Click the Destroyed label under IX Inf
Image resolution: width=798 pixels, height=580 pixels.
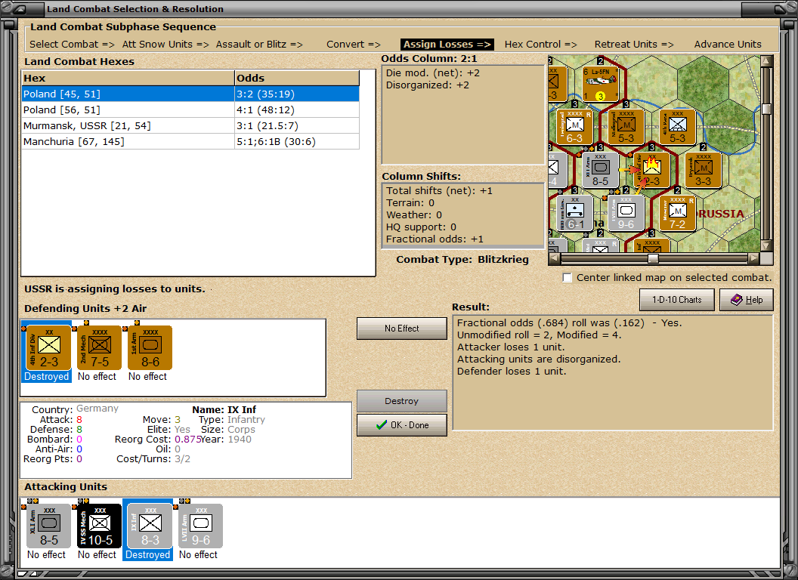point(147,554)
